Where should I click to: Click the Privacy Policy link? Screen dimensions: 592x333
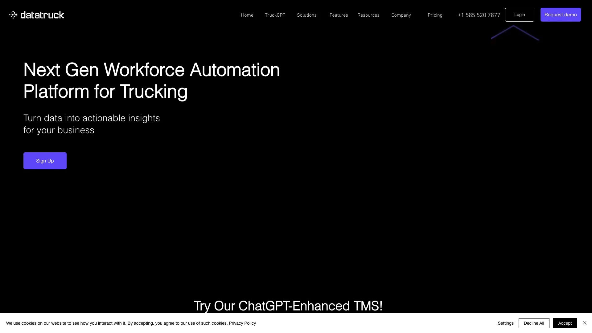pyautogui.click(x=242, y=323)
